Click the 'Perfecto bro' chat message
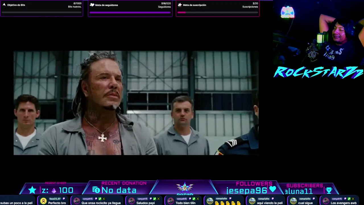 point(57,203)
